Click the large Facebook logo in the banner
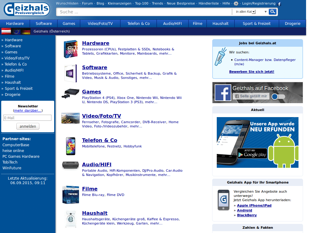 pyautogui.click(x=223, y=93)
